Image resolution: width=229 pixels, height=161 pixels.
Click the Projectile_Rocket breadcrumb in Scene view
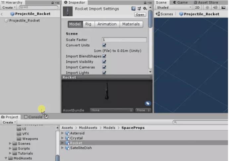(200, 14)
